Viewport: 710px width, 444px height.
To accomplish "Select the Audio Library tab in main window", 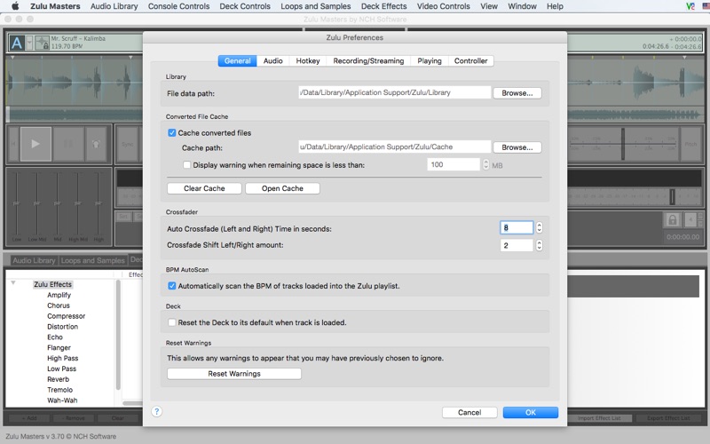I will 34,260.
